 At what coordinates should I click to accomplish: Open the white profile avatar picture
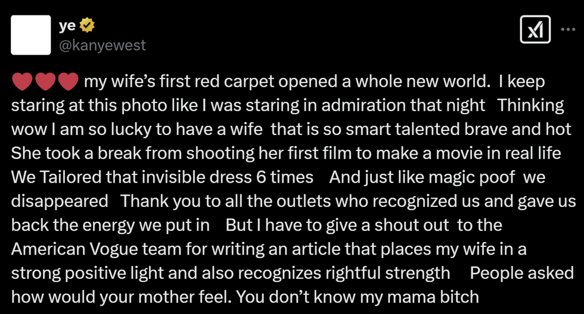coord(31,35)
